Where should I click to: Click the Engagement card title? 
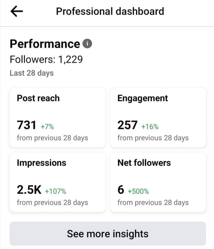143,98
